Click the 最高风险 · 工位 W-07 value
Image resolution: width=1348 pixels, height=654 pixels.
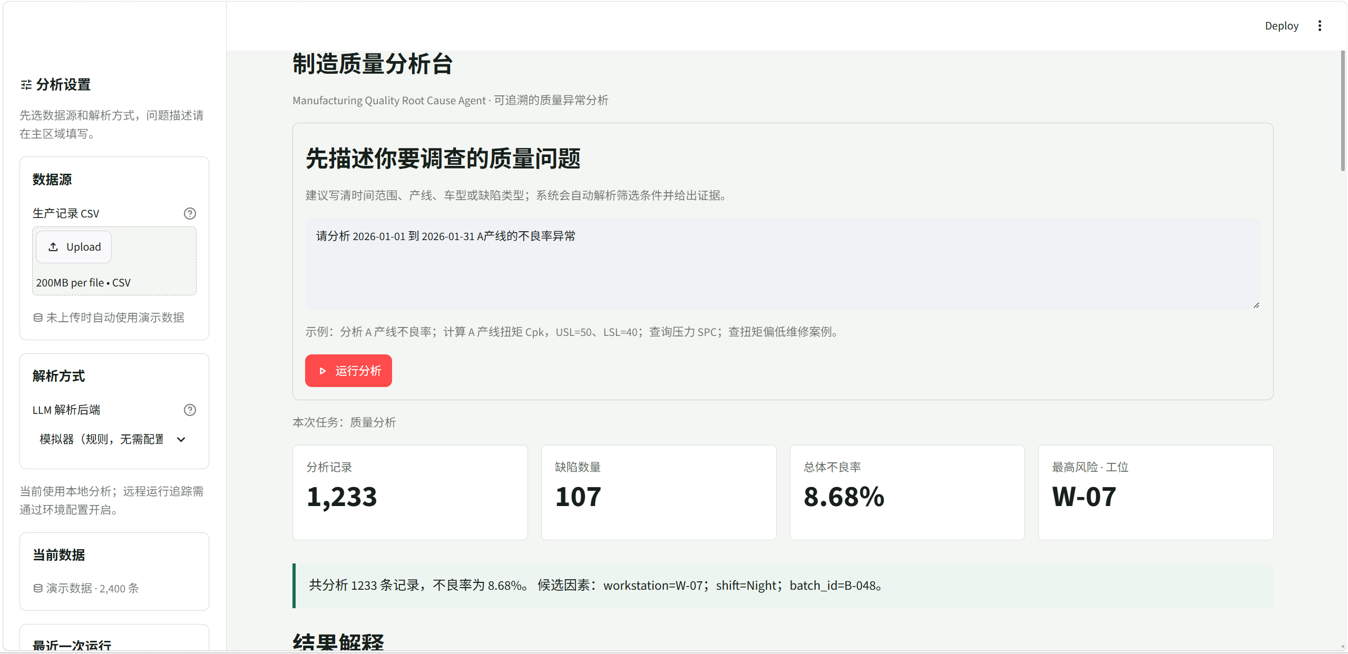tap(1084, 497)
